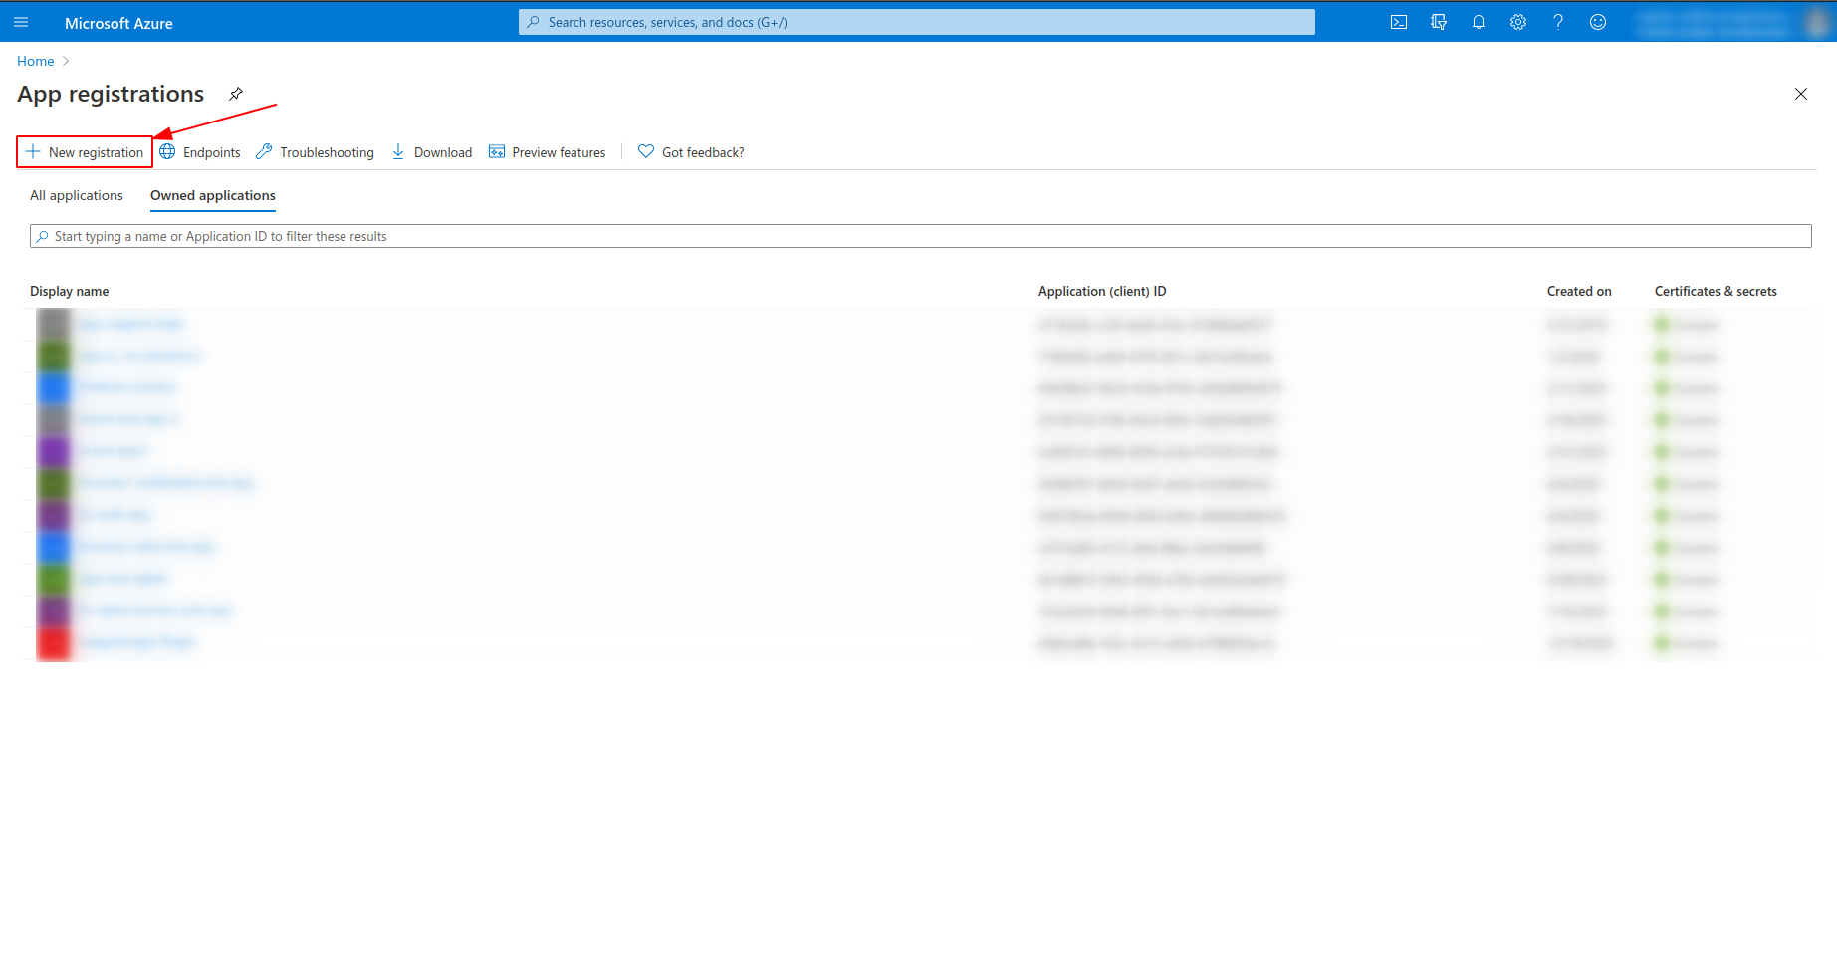Click the red app icon in last row
The image size is (1837, 977).
click(54, 643)
